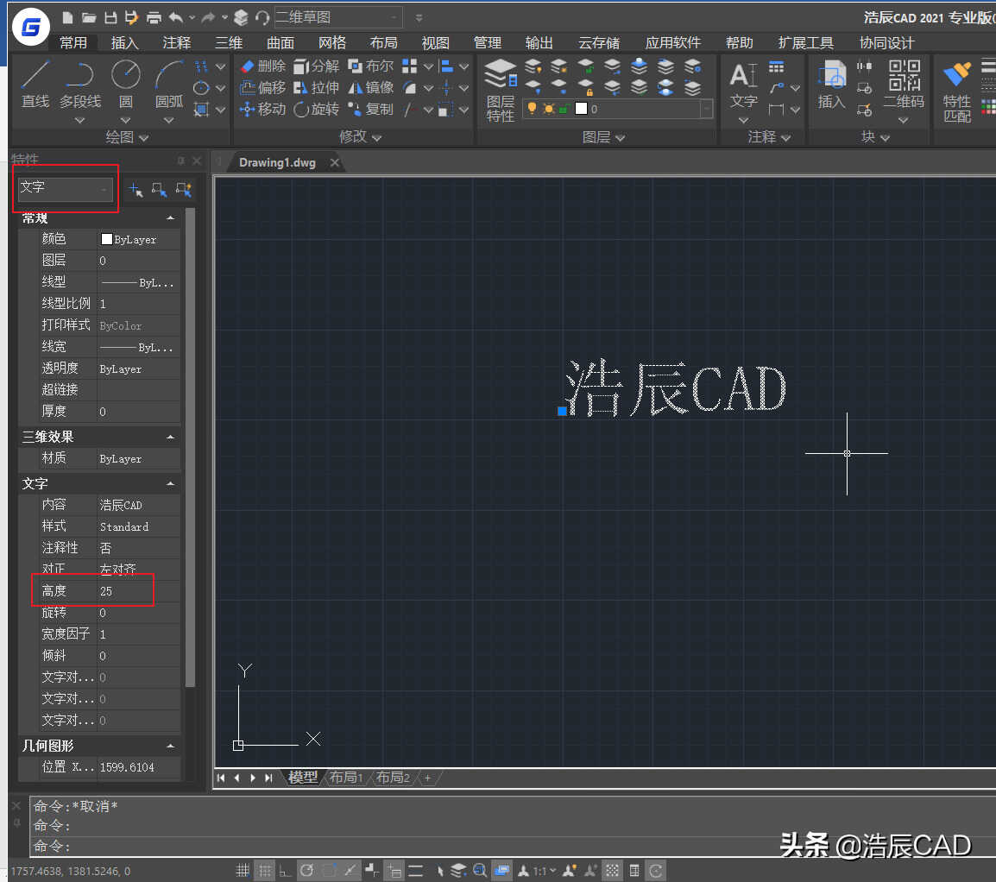The image size is (996, 882).
Task: Click the Erase (删除) tool
Action: click(263, 66)
